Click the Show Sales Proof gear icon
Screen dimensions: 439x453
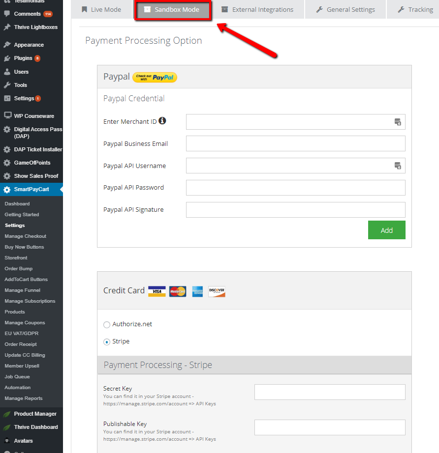point(7,176)
